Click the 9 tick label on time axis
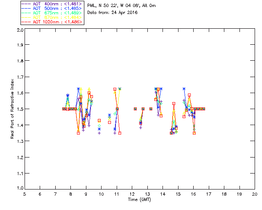262x210 pixels. point(86,194)
